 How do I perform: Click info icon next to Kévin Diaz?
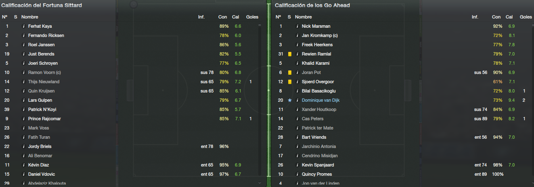coord(24,165)
